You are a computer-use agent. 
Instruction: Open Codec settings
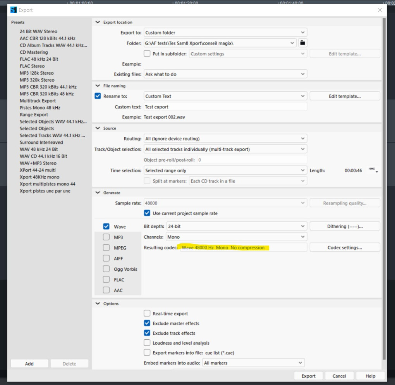pos(345,247)
